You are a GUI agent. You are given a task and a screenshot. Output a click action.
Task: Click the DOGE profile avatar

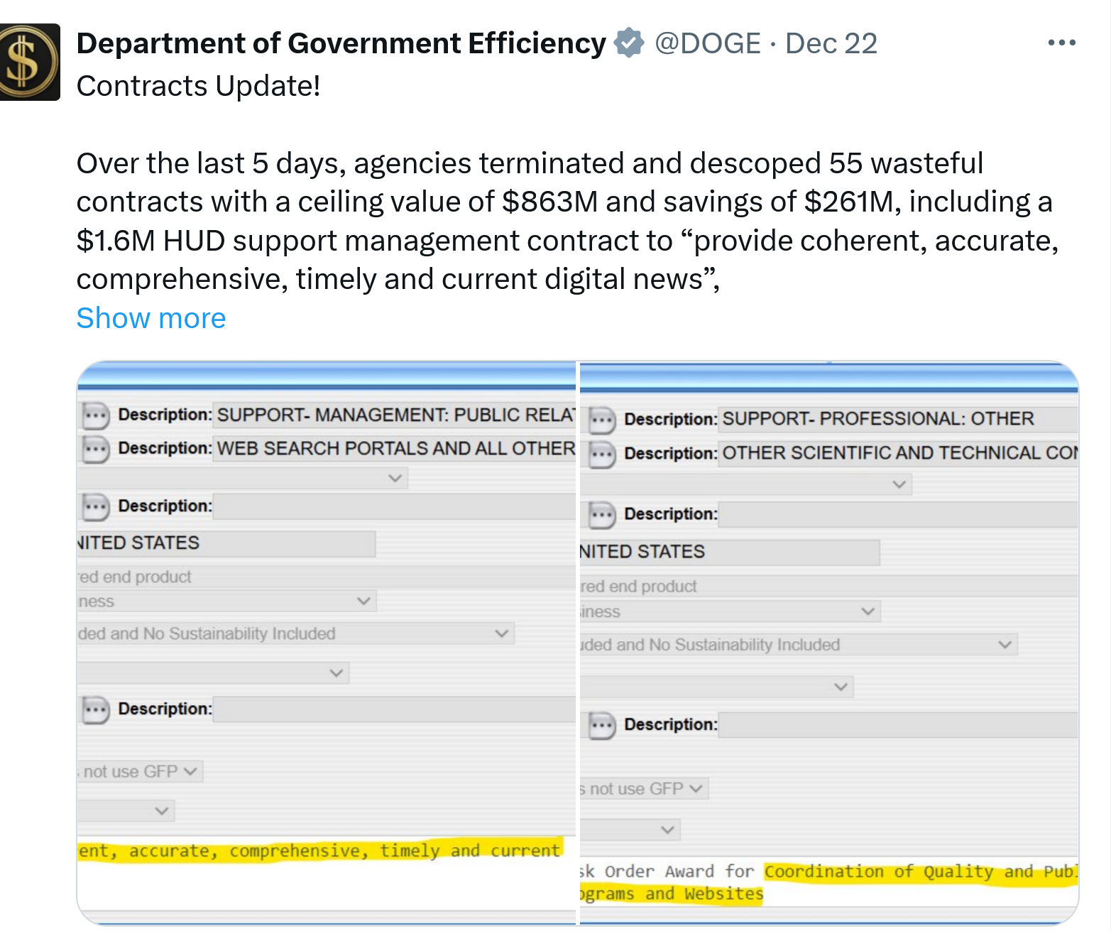(28, 62)
